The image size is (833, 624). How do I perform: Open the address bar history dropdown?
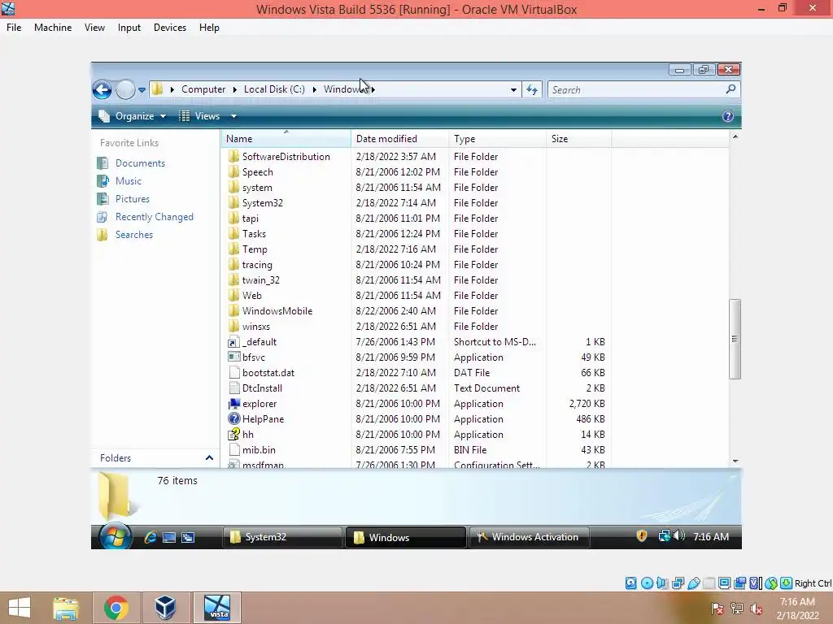(513, 89)
